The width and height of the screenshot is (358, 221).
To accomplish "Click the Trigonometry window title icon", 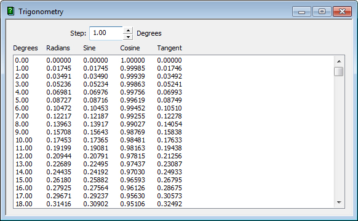I will [10, 11].
